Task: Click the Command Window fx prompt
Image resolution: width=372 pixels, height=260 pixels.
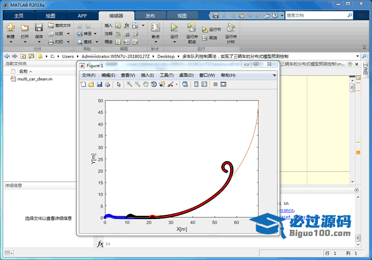Action: pyautogui.click(x=100, y=244)
